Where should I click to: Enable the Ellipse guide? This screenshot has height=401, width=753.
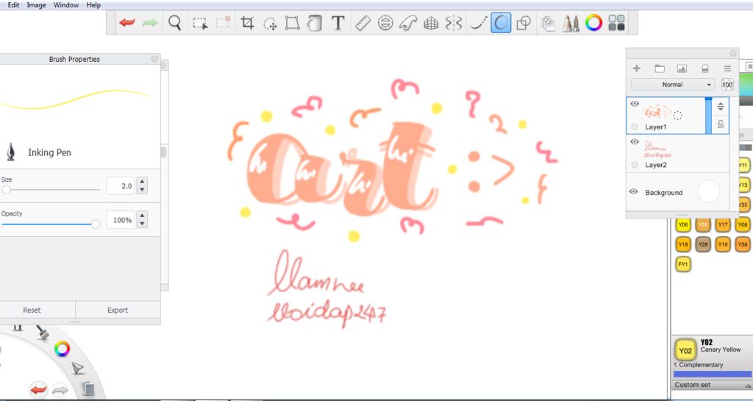pyautogui.click(x=385, y=23)
